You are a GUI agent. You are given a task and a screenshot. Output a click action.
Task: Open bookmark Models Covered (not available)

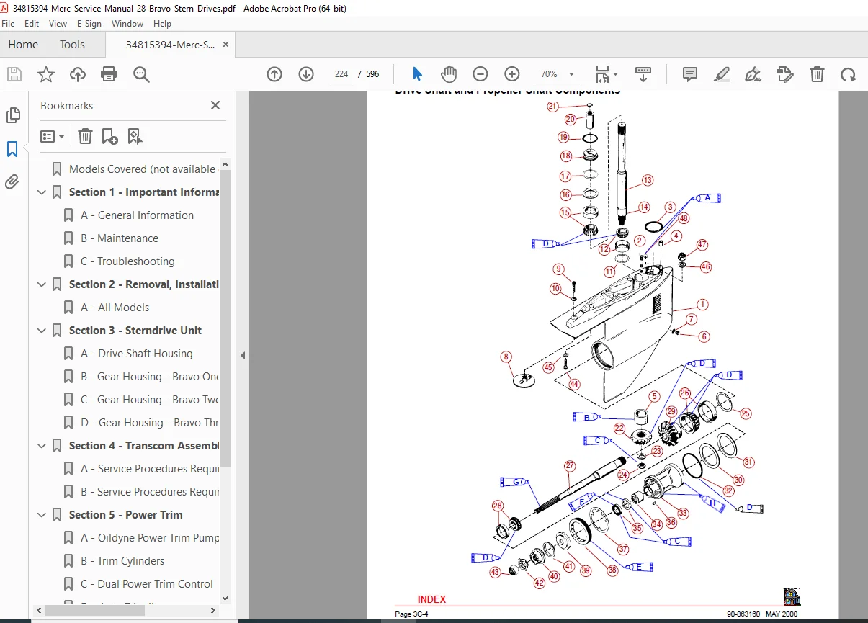click(x=142, y=169)
